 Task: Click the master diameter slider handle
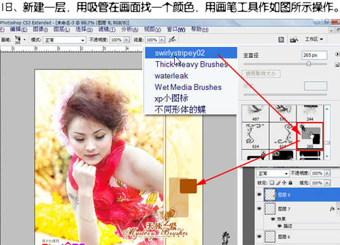(x=309, y=64)
